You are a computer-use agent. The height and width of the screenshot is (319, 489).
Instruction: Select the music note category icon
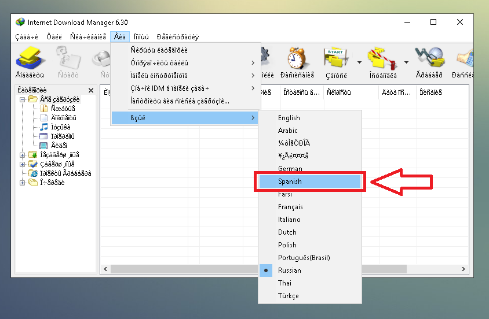click(43, 127)
